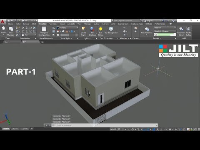Click the Create Light icon

(x=83, y=31)
